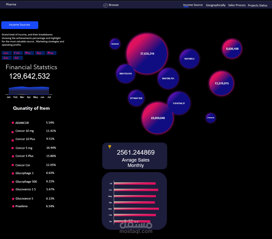Open the Projects Status section
272x239 pixels.
tap(257, 5)
